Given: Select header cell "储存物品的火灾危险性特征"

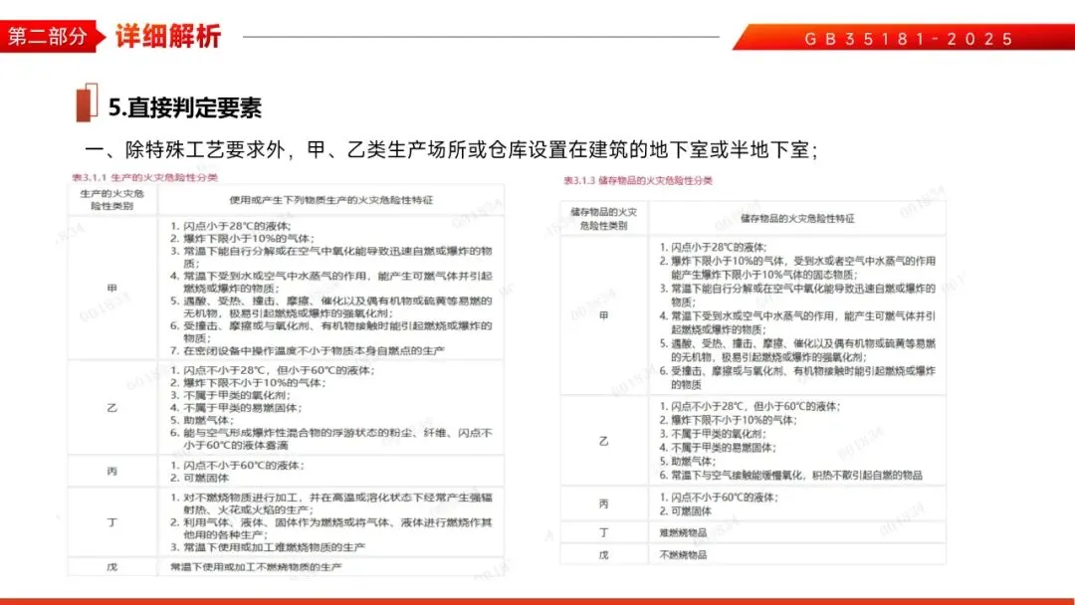Looking at the screenshot, I should click(x=797, y=219).
